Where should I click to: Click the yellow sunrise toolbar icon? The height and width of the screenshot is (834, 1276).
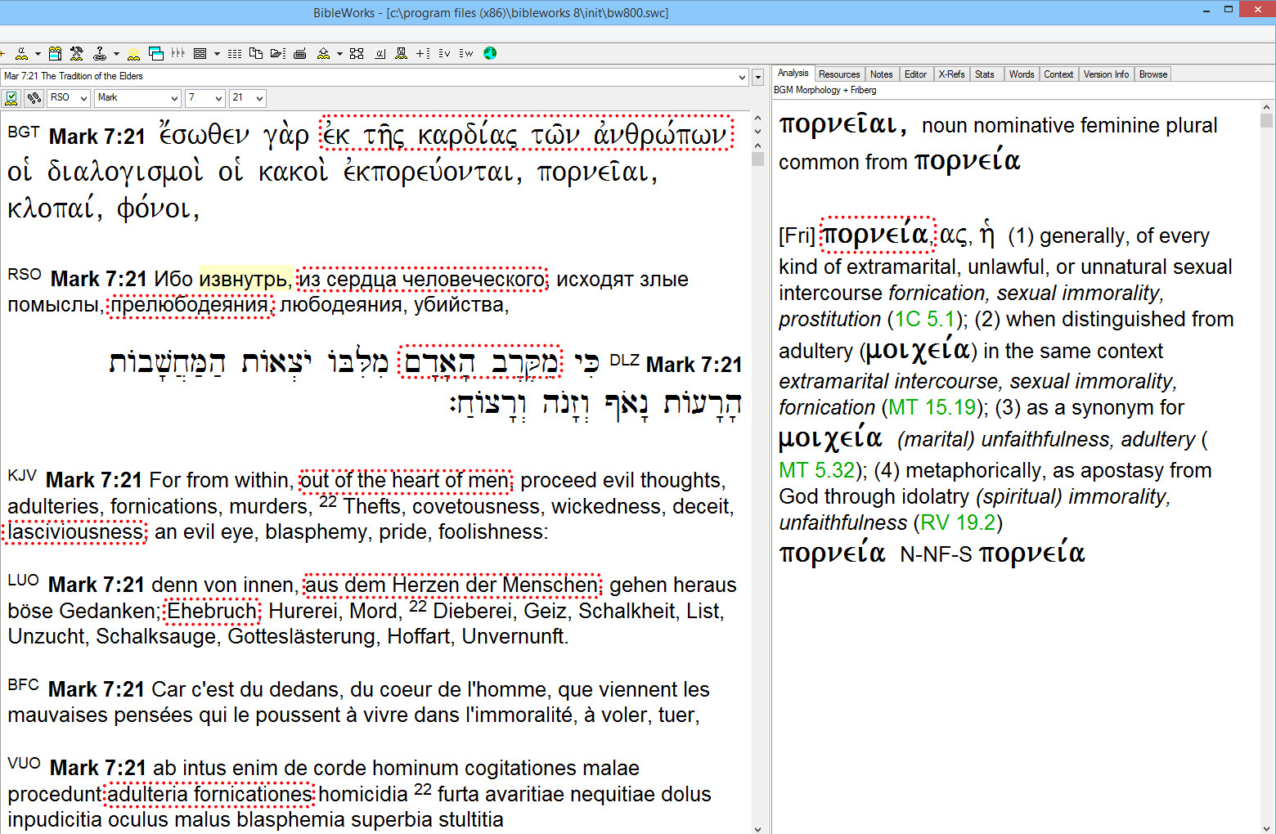[x=133, y=54]
